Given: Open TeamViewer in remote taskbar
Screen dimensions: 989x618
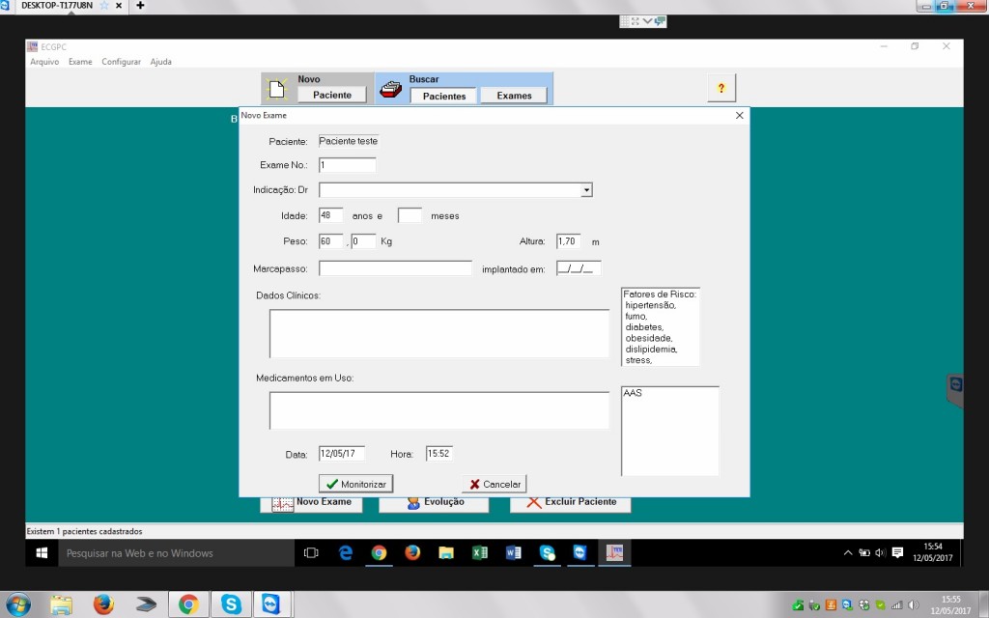Looking at the screenshot, I should click(x=580, y=553).
